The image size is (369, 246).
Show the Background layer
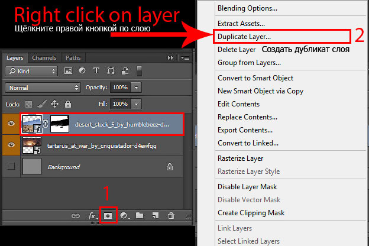coord(11,166)
